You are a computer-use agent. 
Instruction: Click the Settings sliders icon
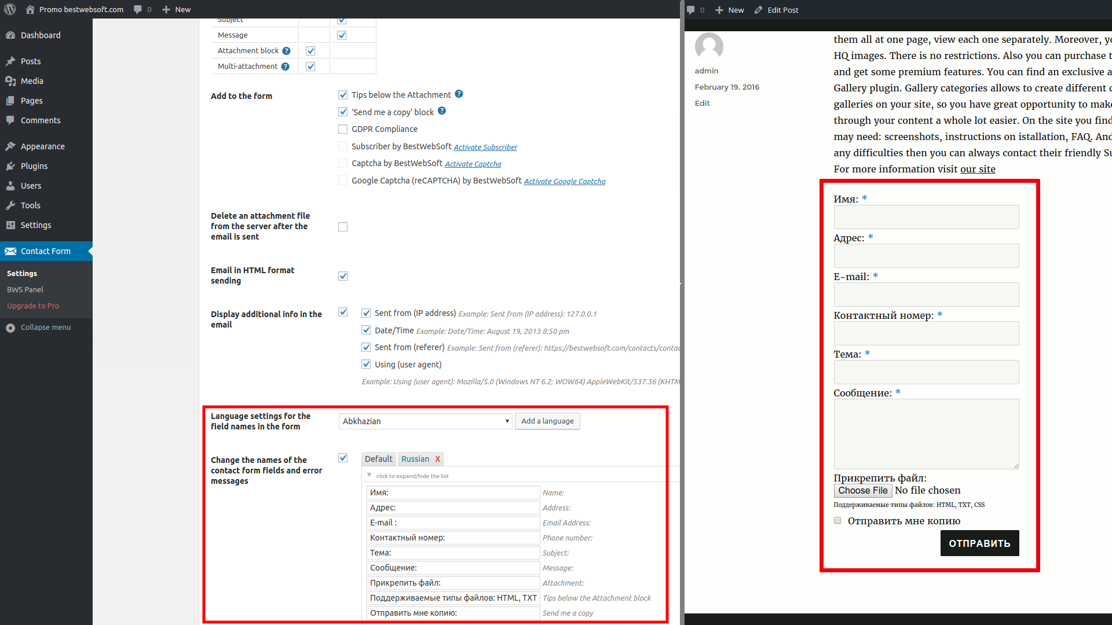[x=10, y=225]
